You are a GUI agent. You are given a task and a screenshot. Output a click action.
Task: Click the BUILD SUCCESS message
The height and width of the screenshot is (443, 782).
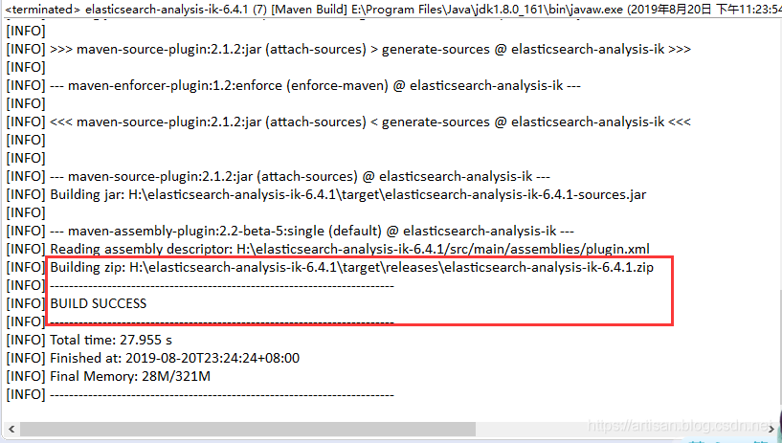coord(98,303)
